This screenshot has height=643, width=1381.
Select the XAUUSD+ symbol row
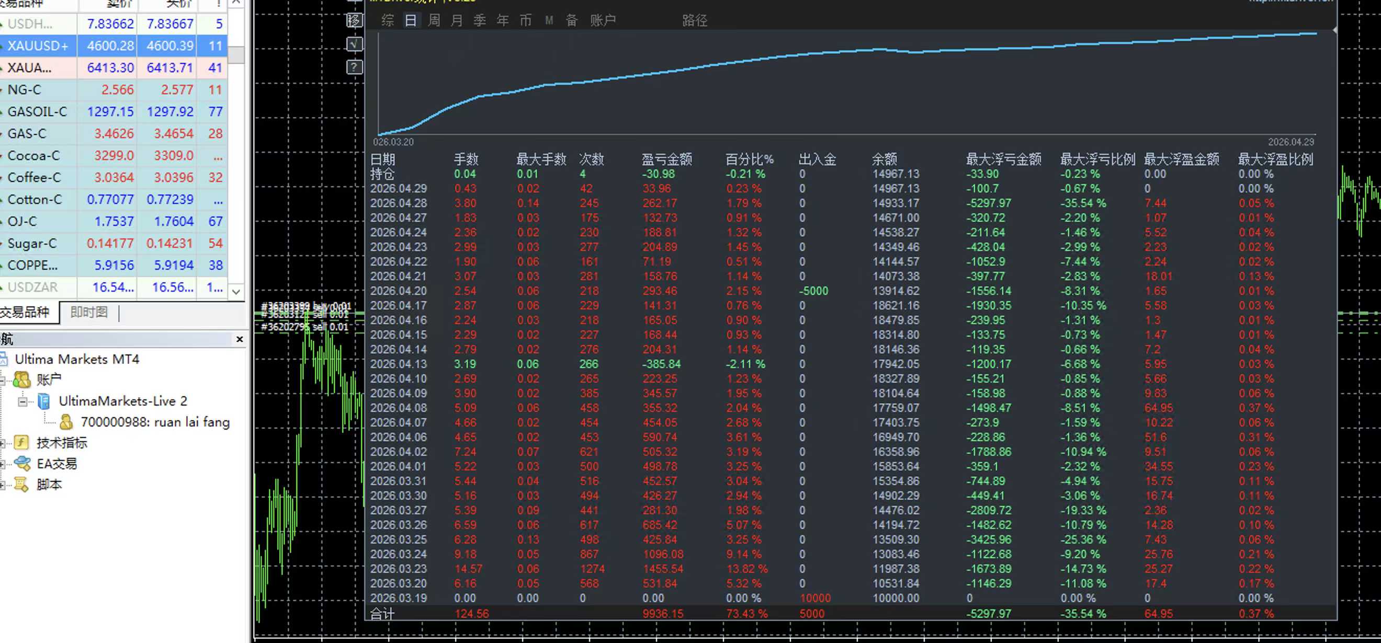(38, 46)
